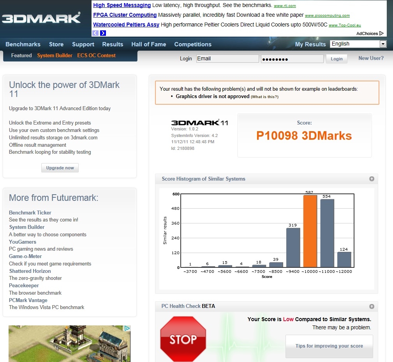Open Watercooled Peltiers Assy ad link

click(x=126, y=25)
